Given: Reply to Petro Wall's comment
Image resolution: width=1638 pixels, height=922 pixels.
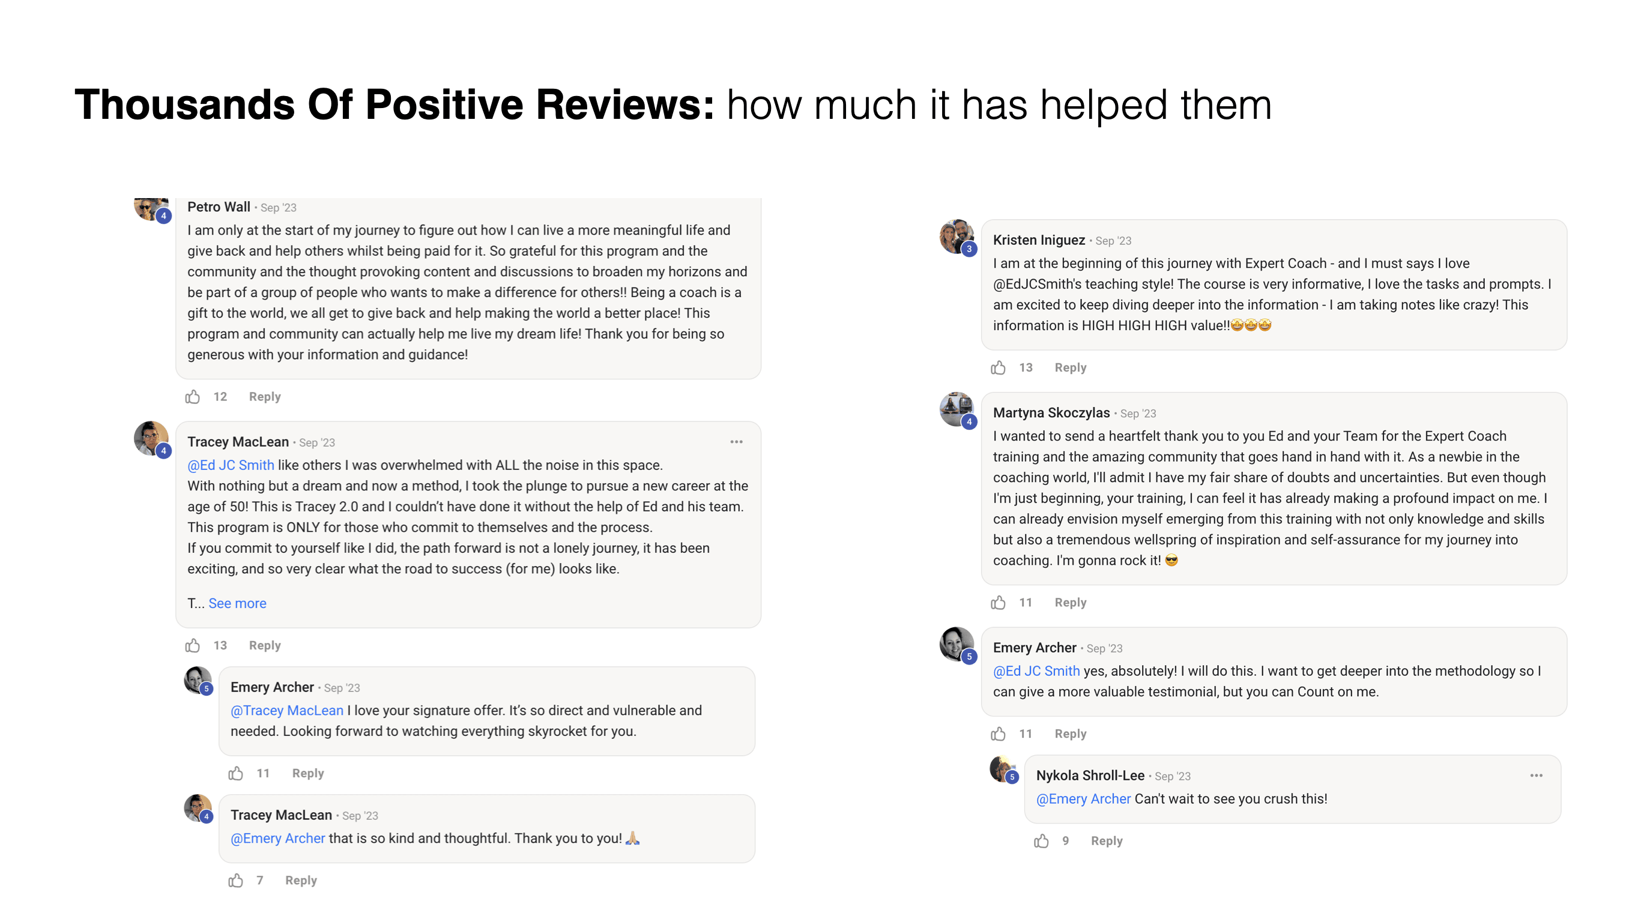Looking at the screenshot, I should tap(265, 397).
